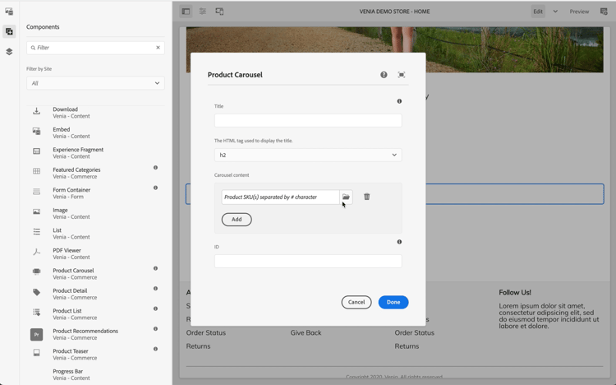This screenshot has width=616, height=385.
Task: Show info for Form Container component
Action: (155, 188)
